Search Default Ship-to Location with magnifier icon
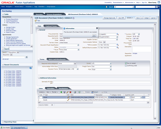Screen dimensions: 161x129 (x=117, y=48)
